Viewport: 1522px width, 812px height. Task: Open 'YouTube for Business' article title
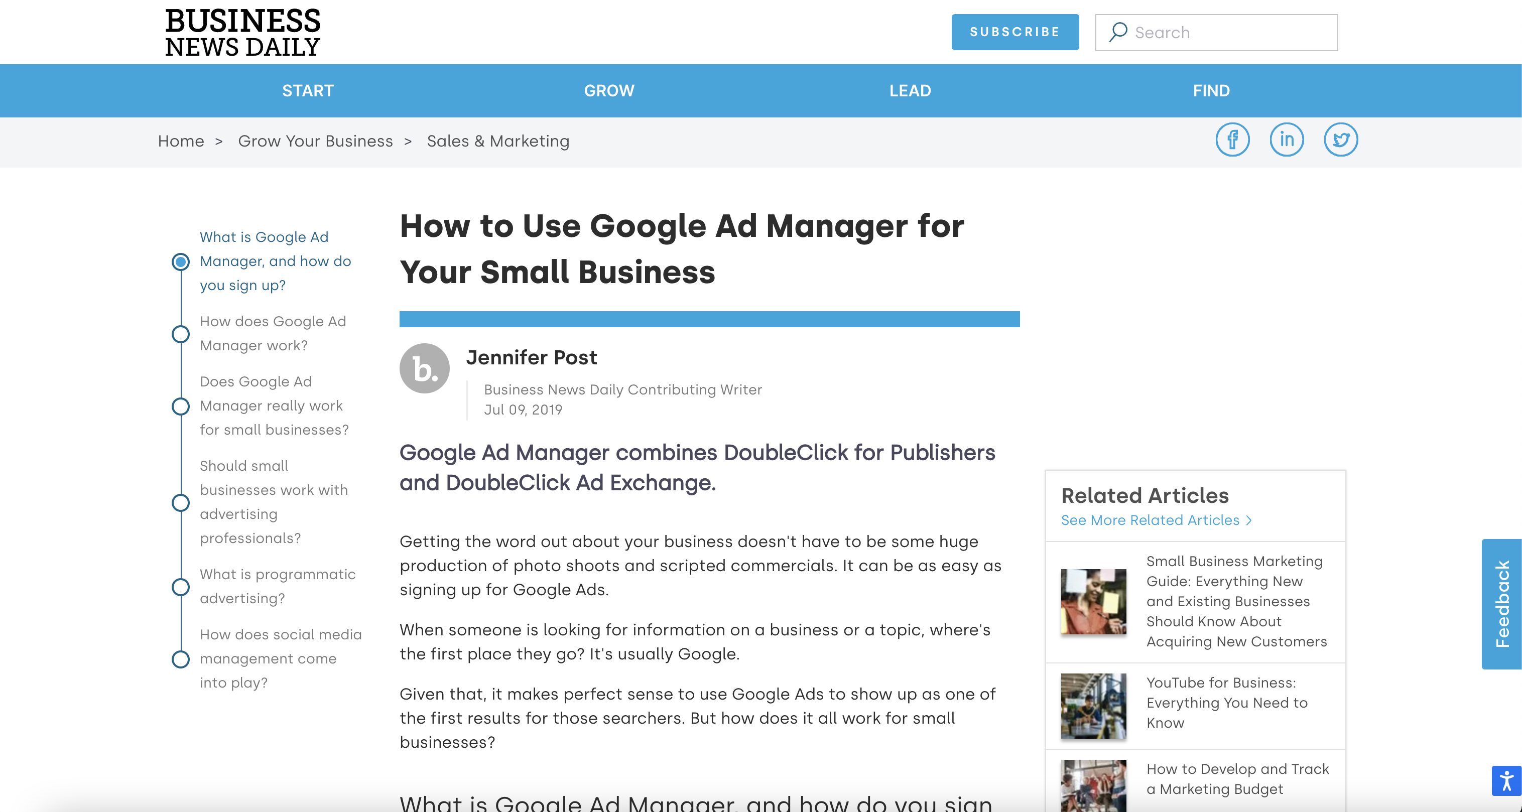pyautogui.click(x=1227, y=703)
